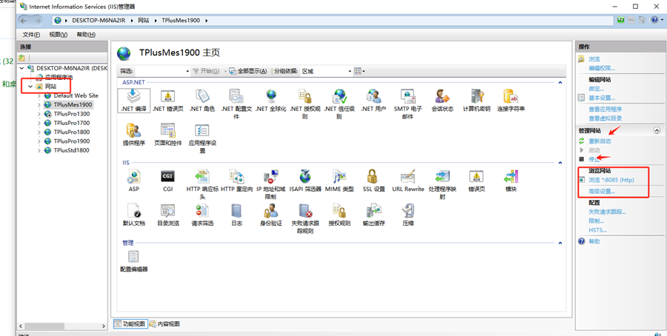The image size is (667, 336).
Task: Expand the TPlusPro1300 site node
Action: coord(39,114)
